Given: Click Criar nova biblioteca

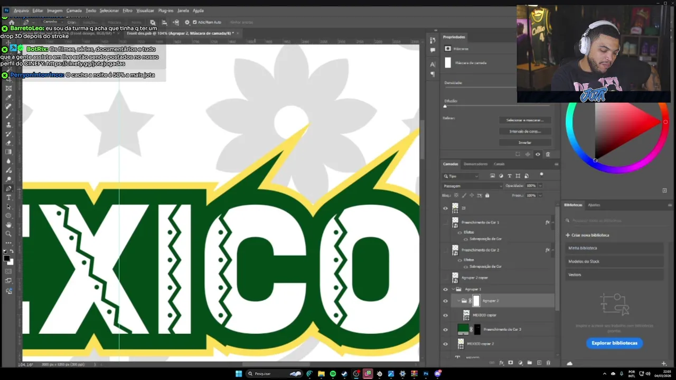Looking at the screenshot, I should (x=588, y=235).
